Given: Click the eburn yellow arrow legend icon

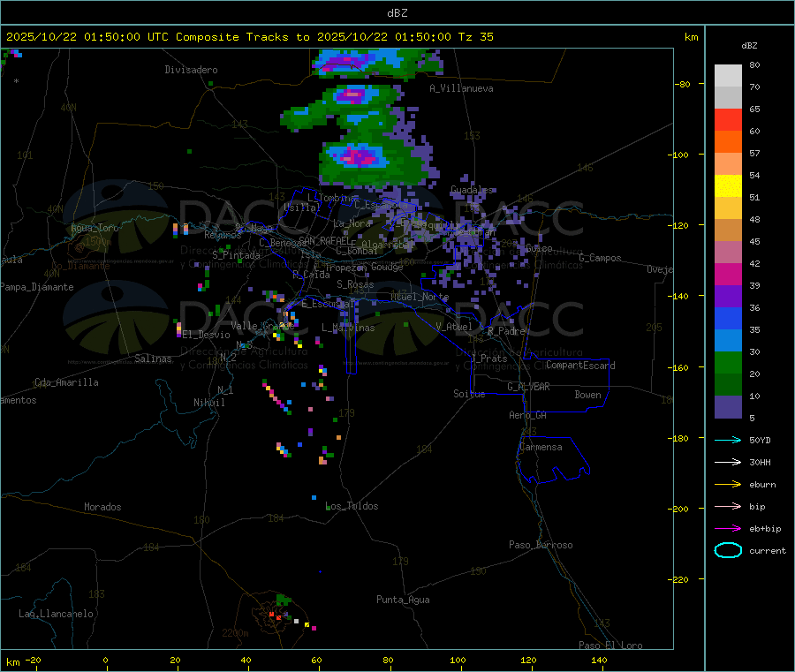Looking at the screenshot, I should 728,485.
